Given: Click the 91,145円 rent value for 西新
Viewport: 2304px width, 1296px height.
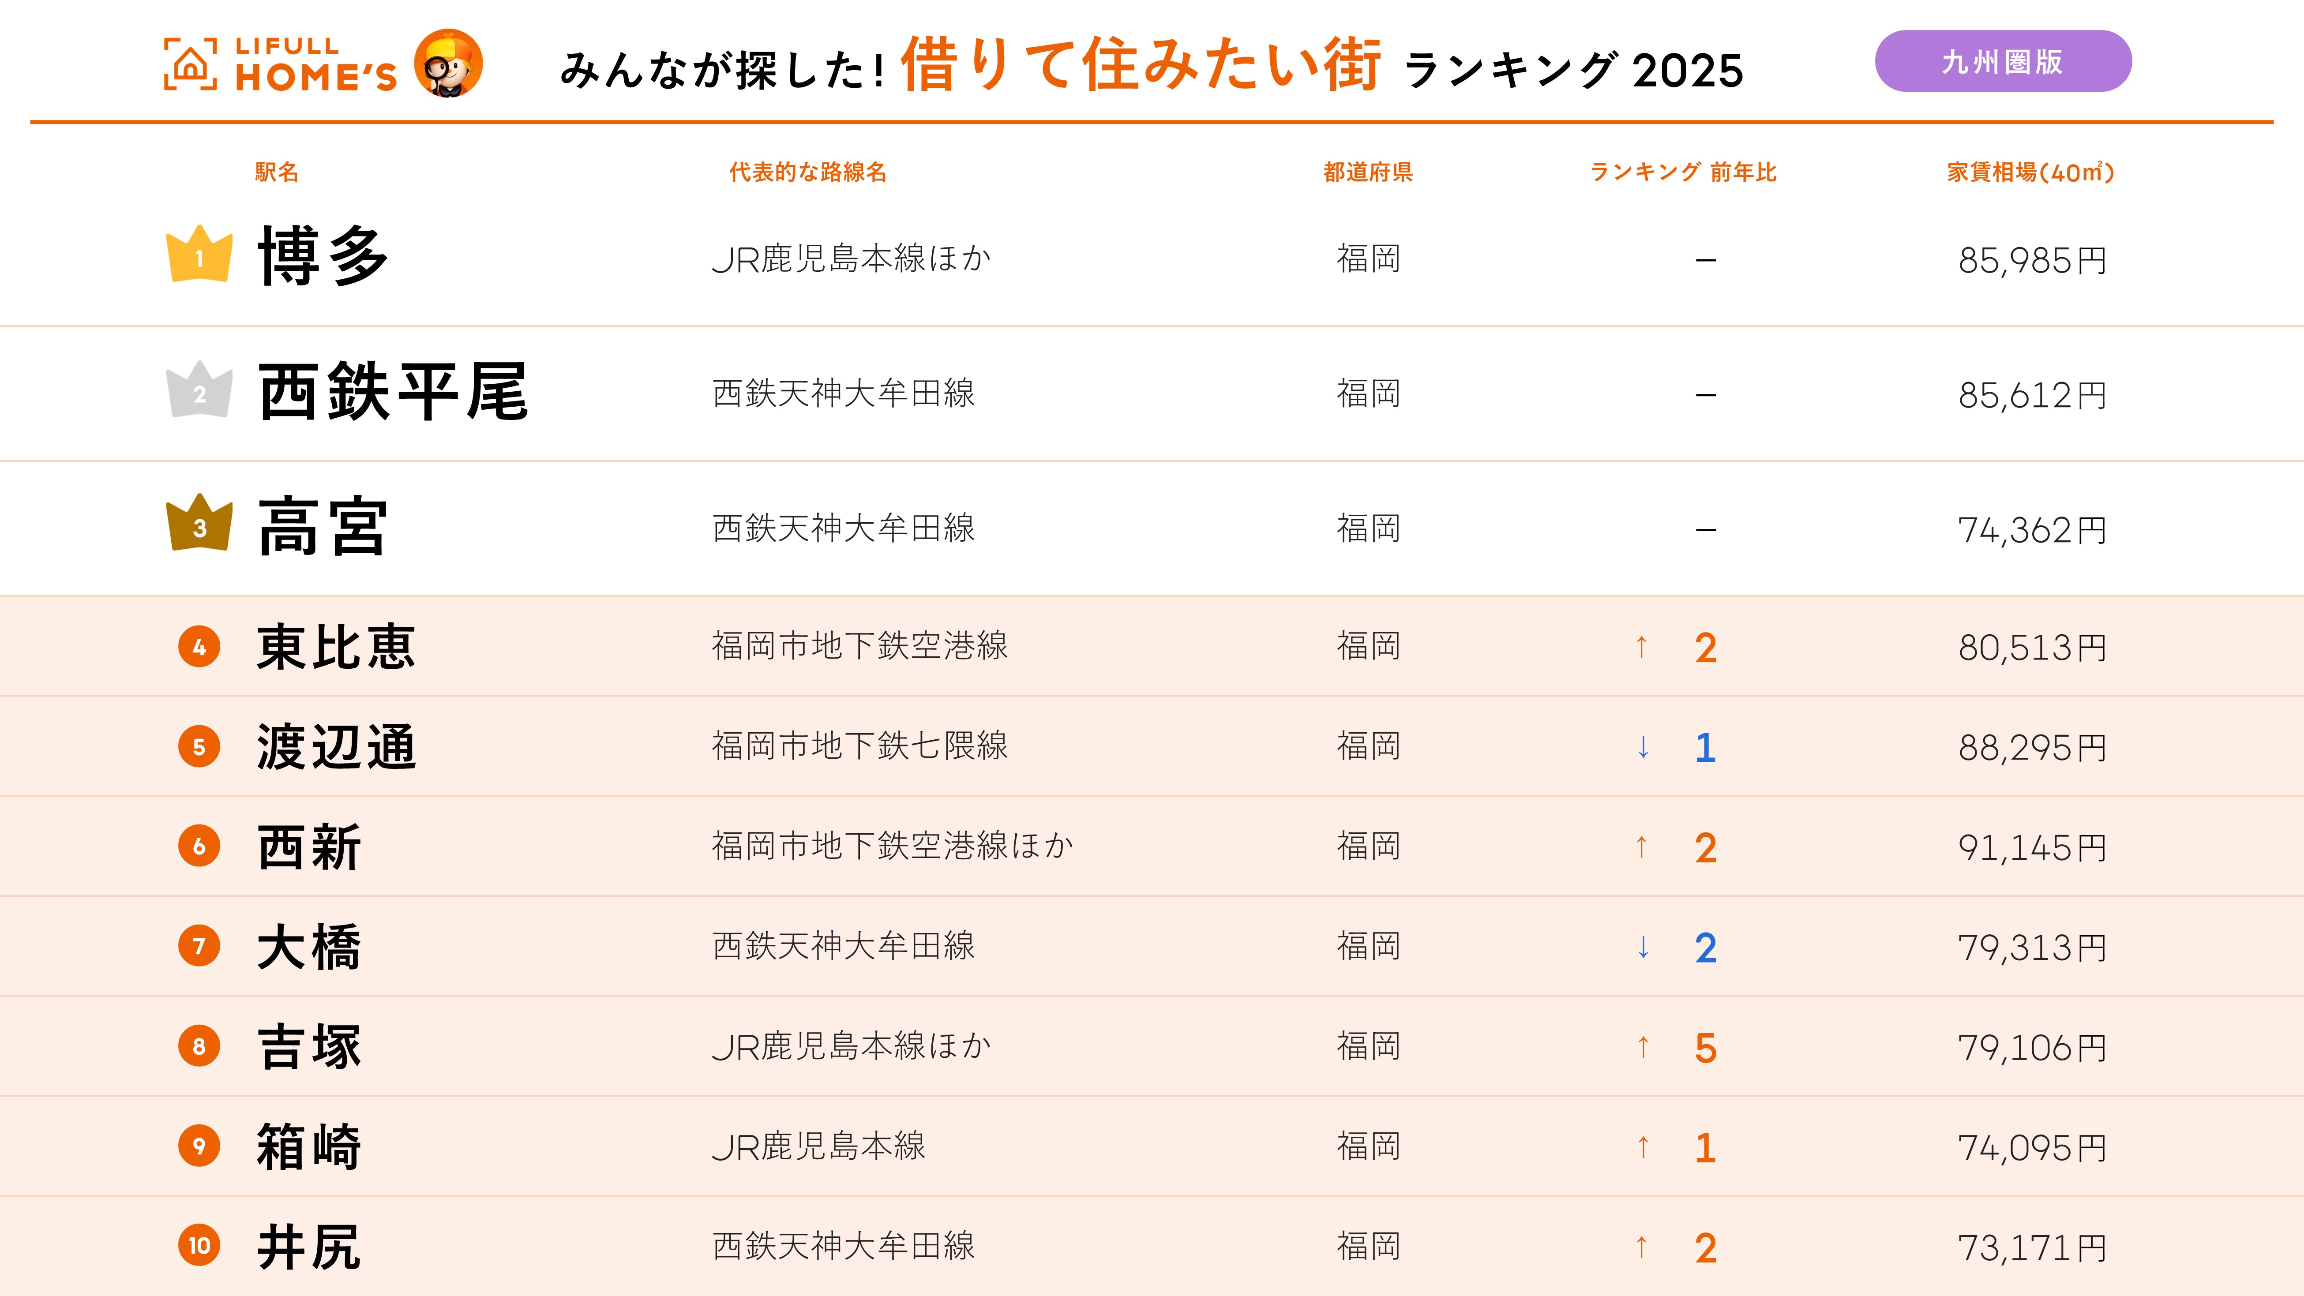Looking at the screenshot, I should (2032, 847).
